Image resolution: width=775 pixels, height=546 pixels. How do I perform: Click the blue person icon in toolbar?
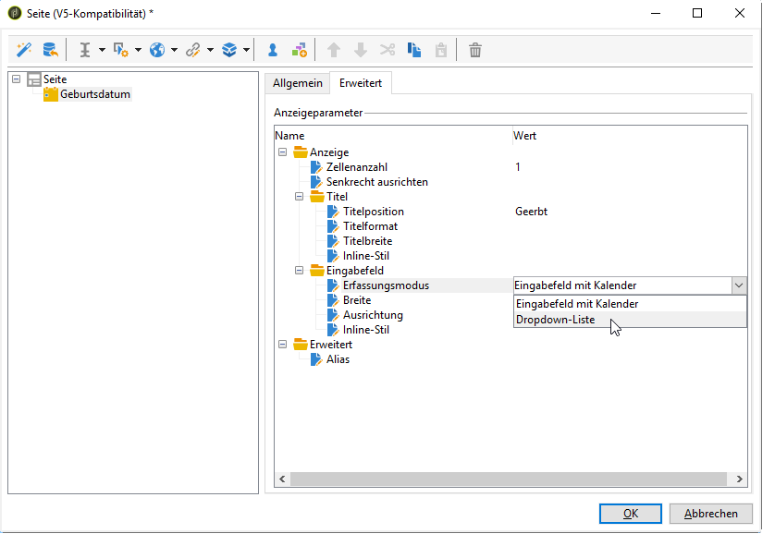point(273,50)
